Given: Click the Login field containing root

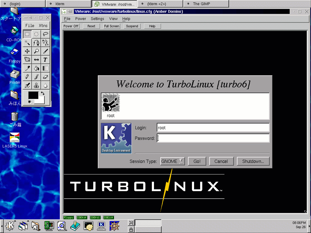Looking at the screenshot, I should coord(213,128).
